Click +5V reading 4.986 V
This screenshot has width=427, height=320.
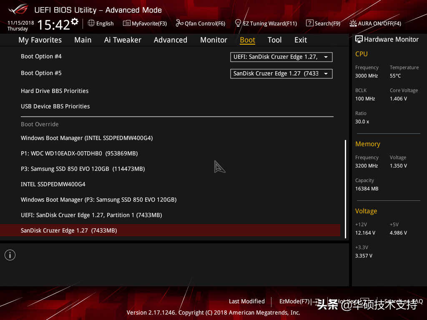coord(398,233)
